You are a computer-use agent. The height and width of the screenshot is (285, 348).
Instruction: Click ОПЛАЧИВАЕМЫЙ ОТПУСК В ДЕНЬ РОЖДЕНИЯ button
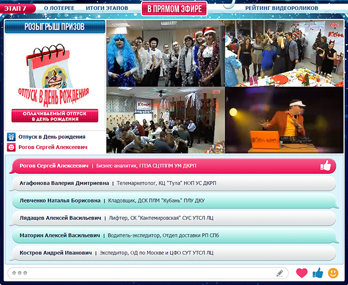click(x=55, y=116)
